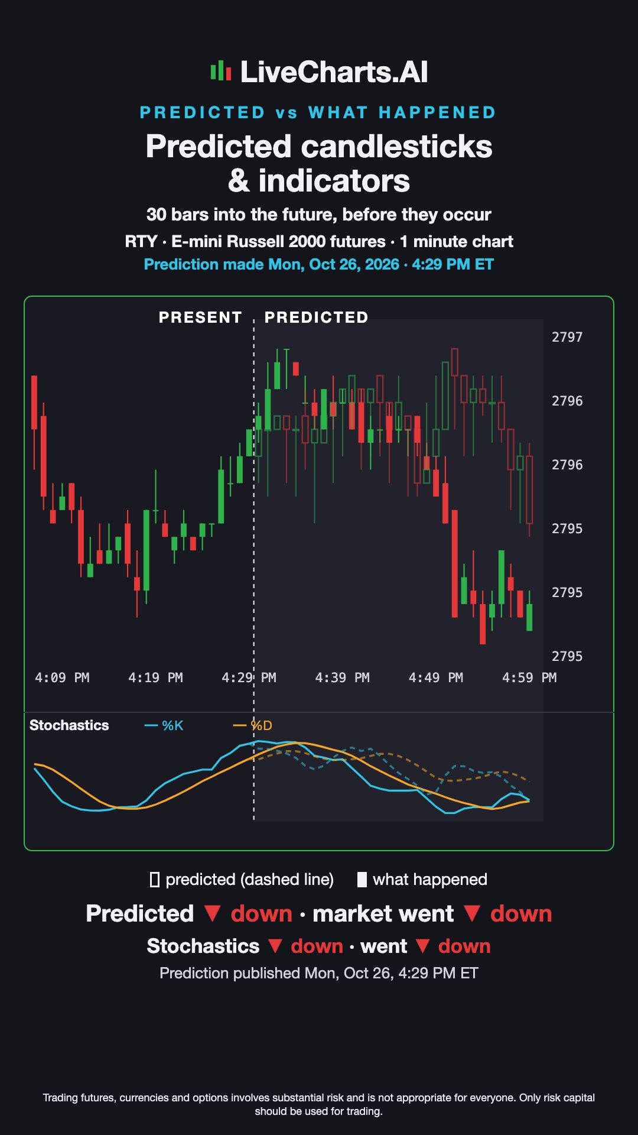Click the filled what-happened legend icon
Image resolution: width=638 pixels, height=1135 pixels.
tap(362, 880)
